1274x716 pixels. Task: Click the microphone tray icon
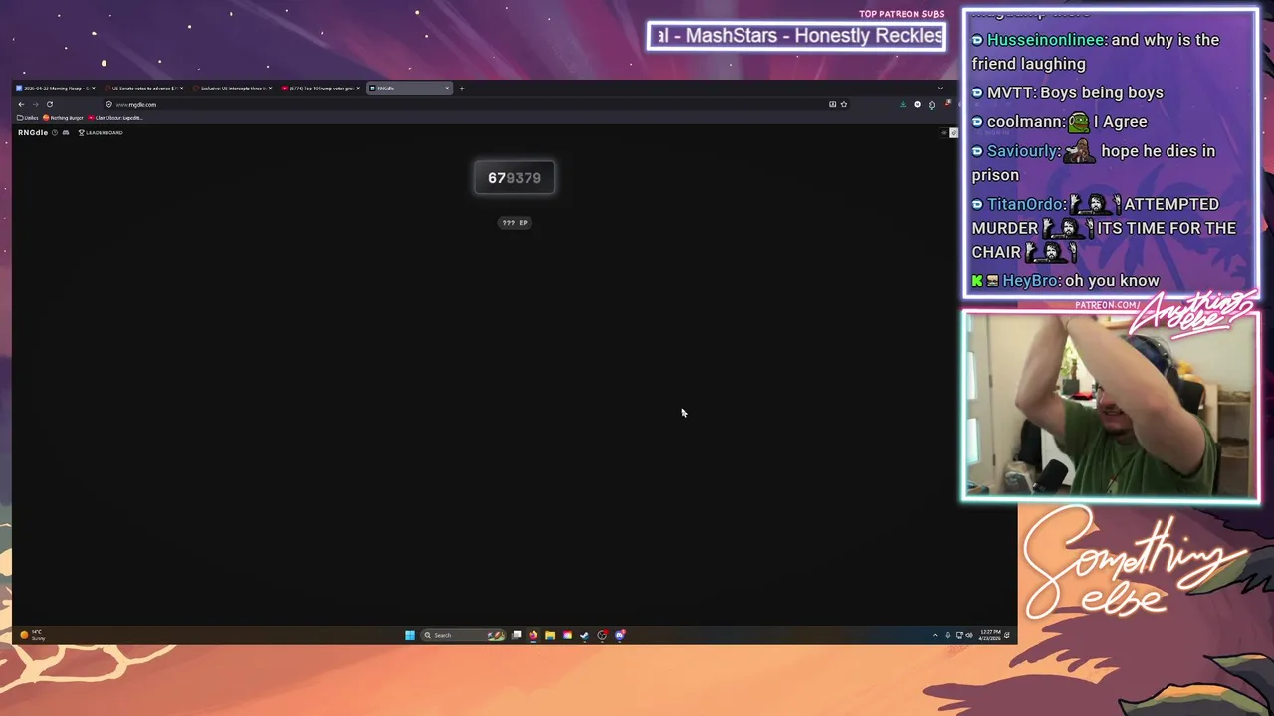coord(948,635)
